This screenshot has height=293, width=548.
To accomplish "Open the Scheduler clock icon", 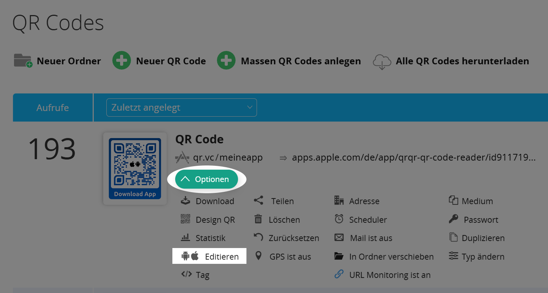I will point(339,219).
